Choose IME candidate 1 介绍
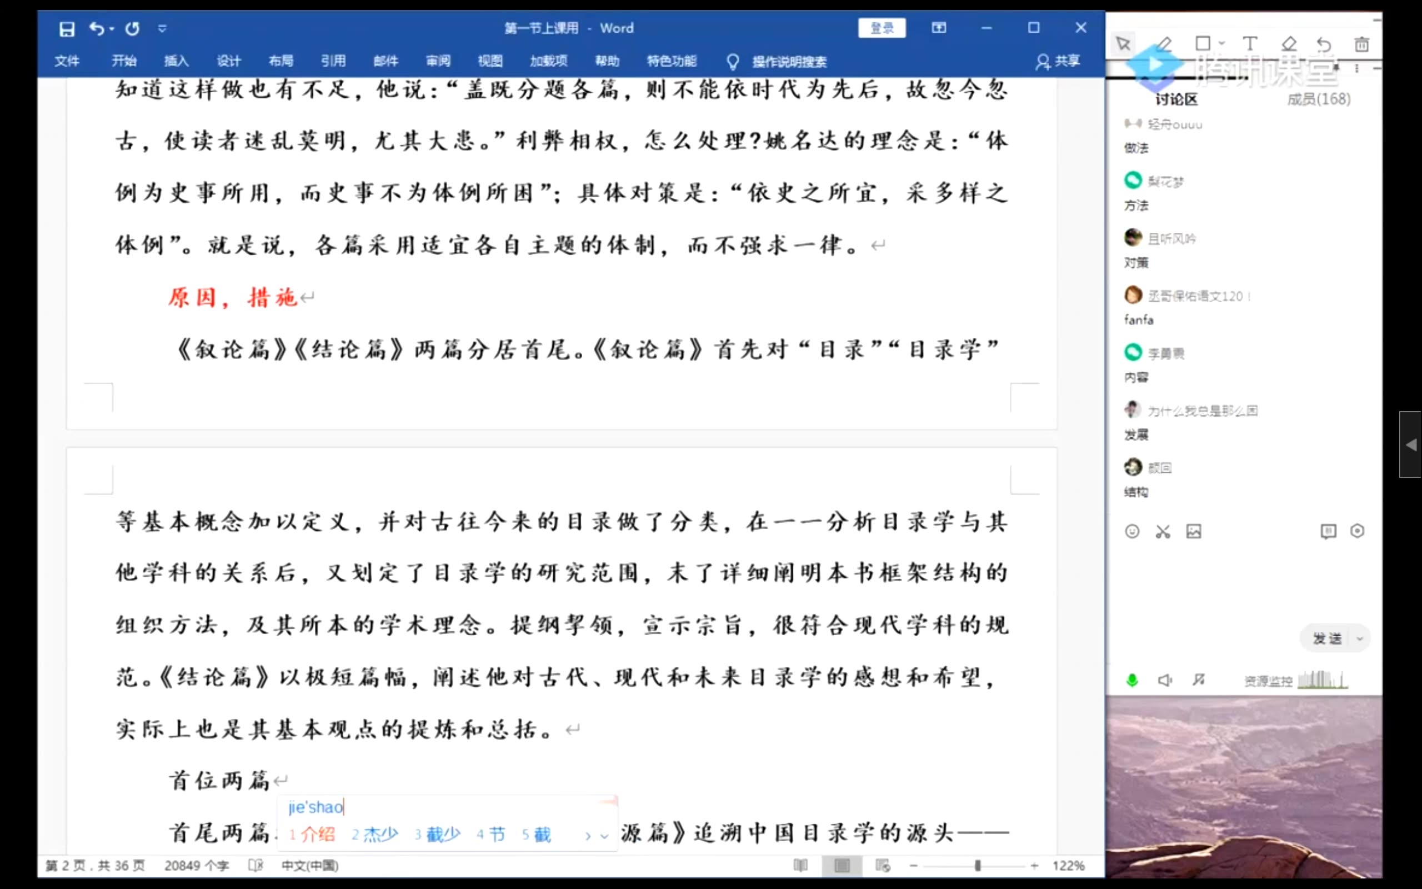The image size is (1422, 889). pos(312,835)
